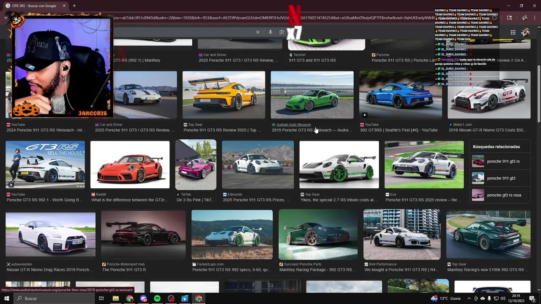Image resolution: width=541 pixels, height=304 pixels.
Task: Open Google Lens image search icon
Action: pos(282,32)
